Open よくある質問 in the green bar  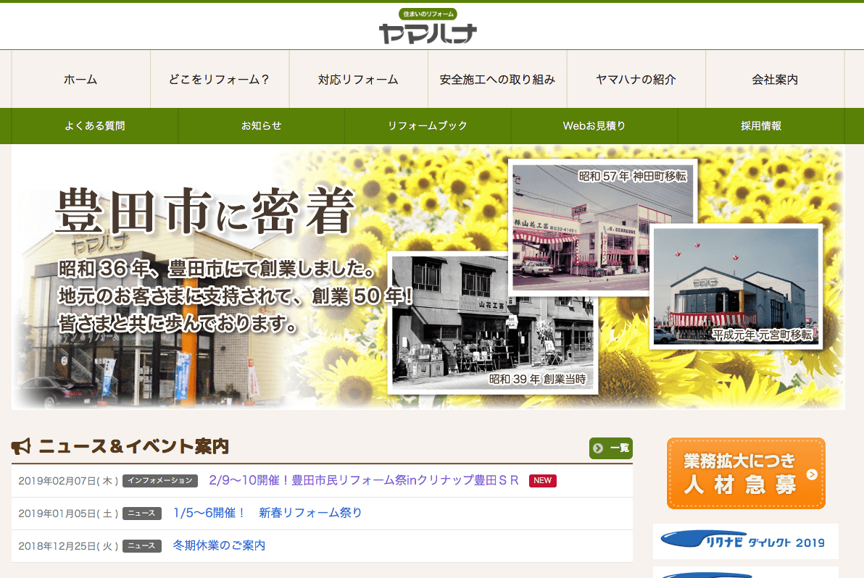tap(95, 126)
